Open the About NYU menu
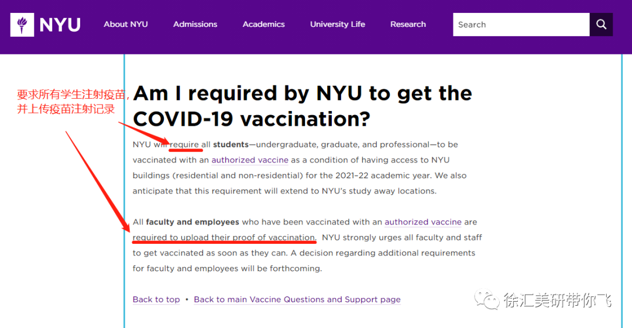 126,25
